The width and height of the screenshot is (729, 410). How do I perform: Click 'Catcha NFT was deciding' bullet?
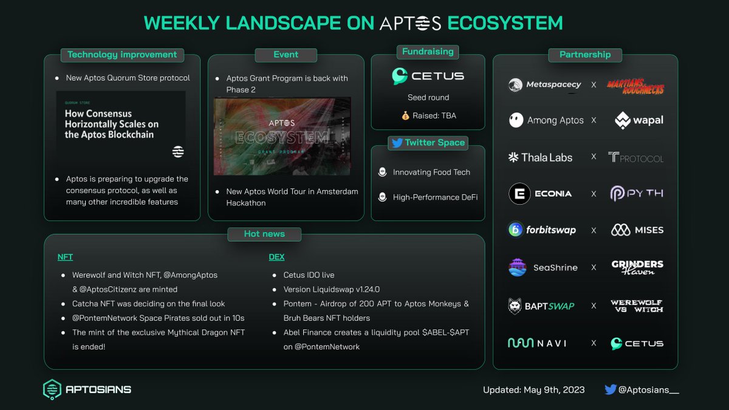click(148, 304)
